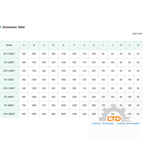Click model name "SFH-45BDT"

9,114
